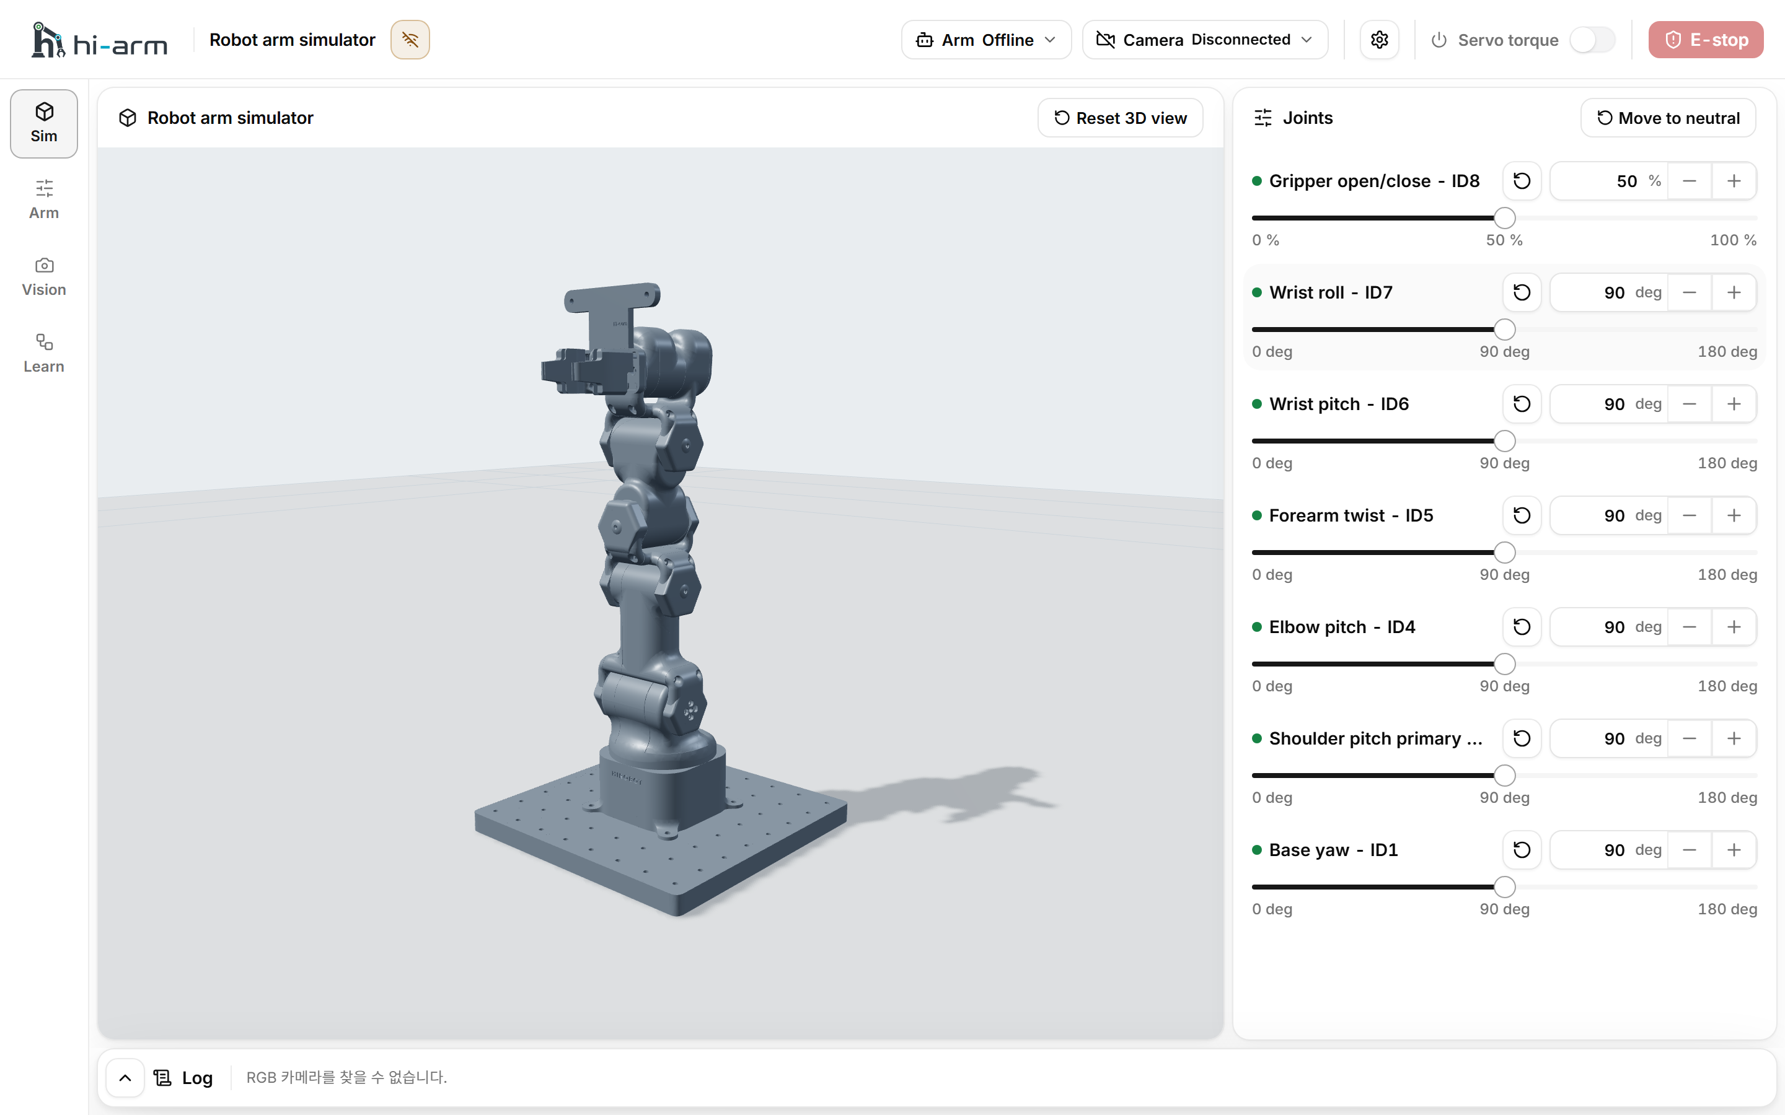The width and height of the screenshot is (1785, 1115).
Task: Click the Gripper open/close slider handle
Action: (x=1505, y=218)
